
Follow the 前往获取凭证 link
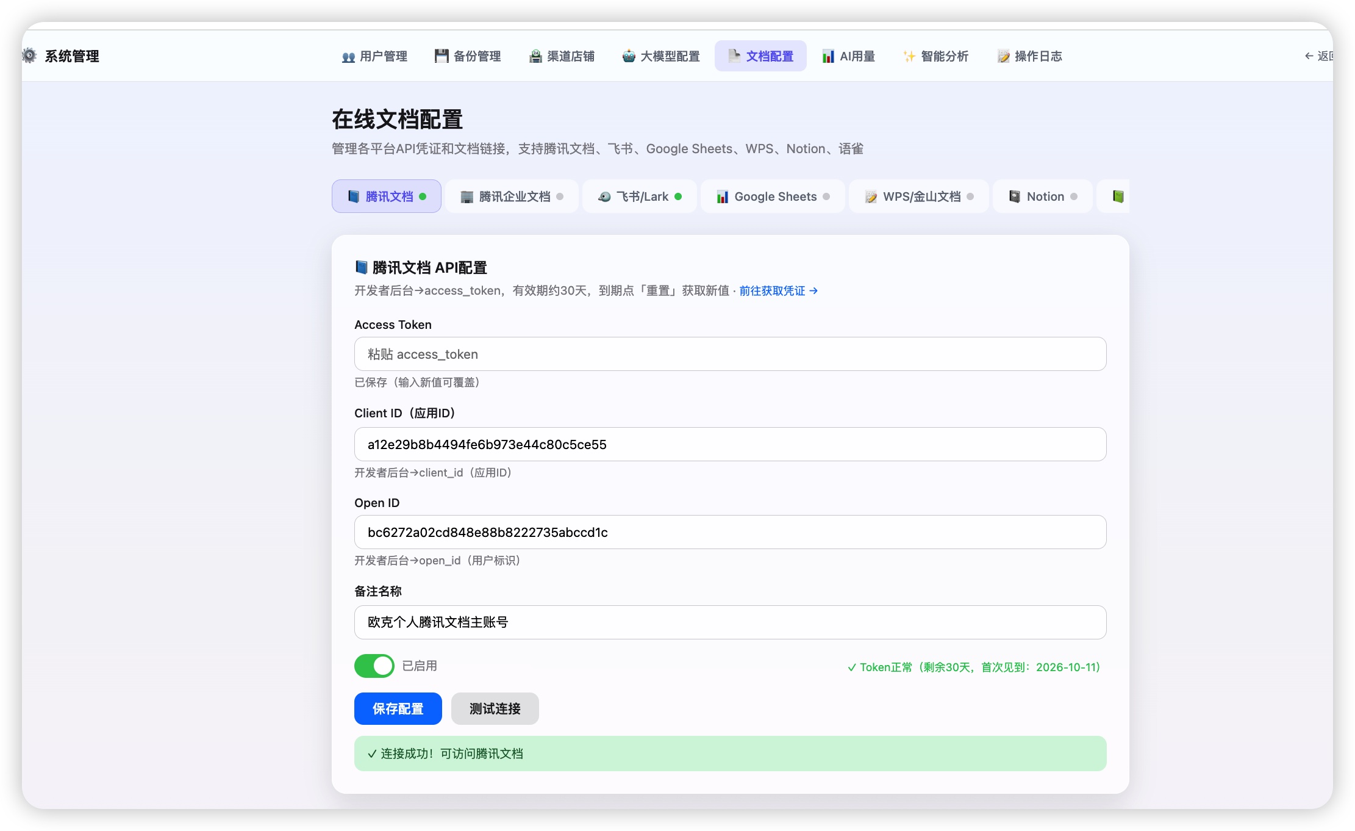coord(779,291)
